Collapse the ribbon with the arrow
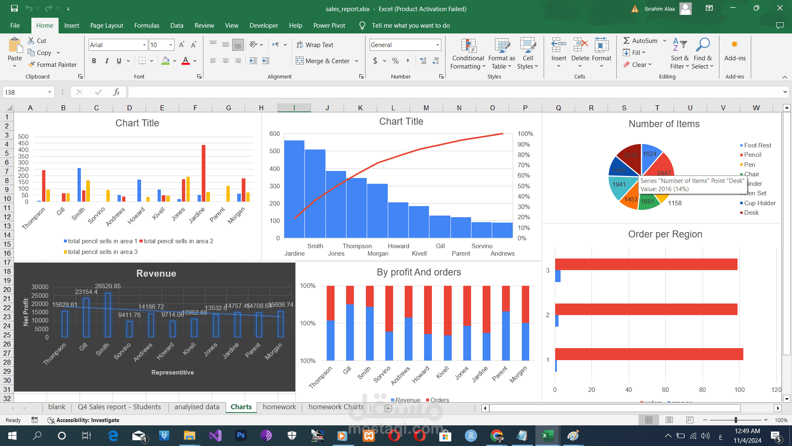This screenshot has width=792, height=446. tap(785, 77)
